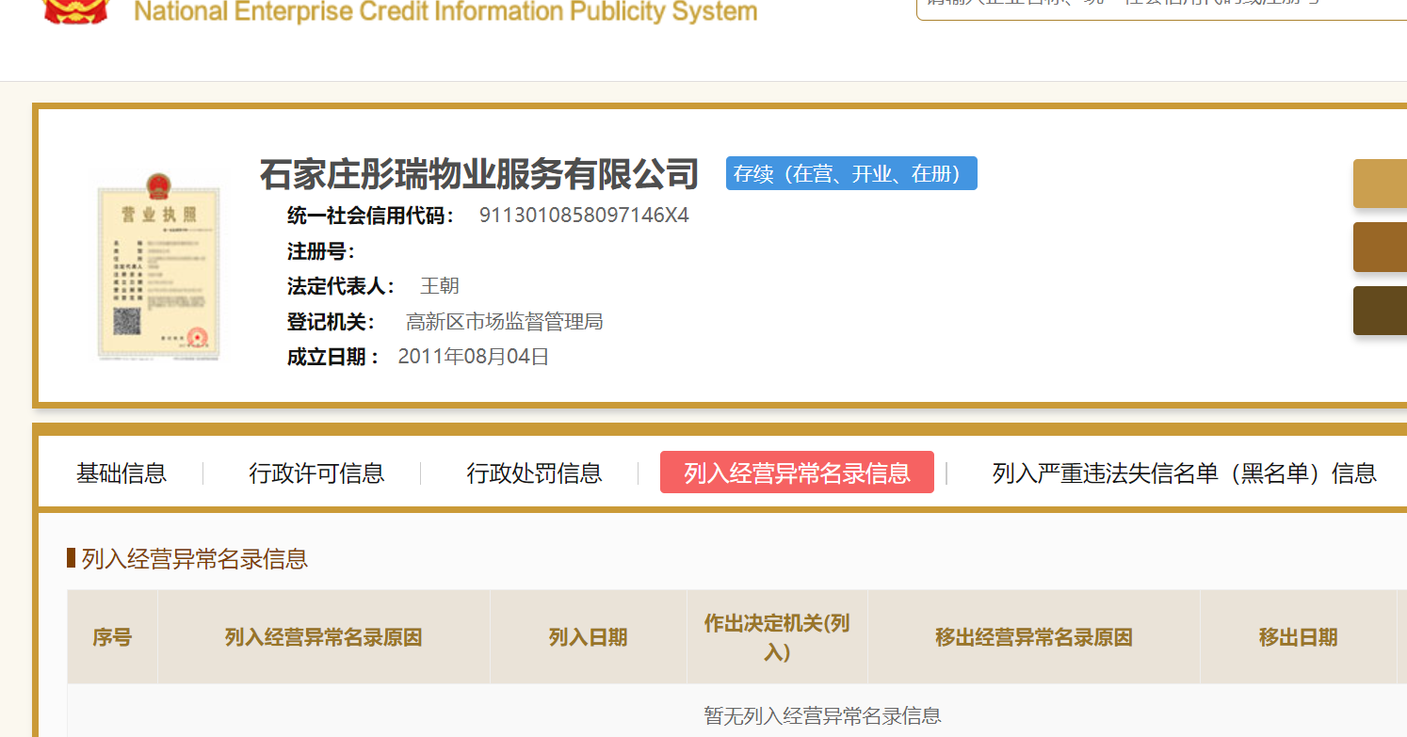Viewport: 1407px width, 737px height.
Task: Click the medium brown button at right
Action: 1380,247
